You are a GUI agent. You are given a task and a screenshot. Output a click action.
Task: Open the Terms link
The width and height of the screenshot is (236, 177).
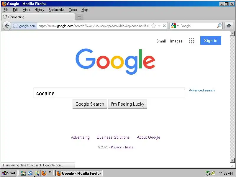(x=129, y=147)
